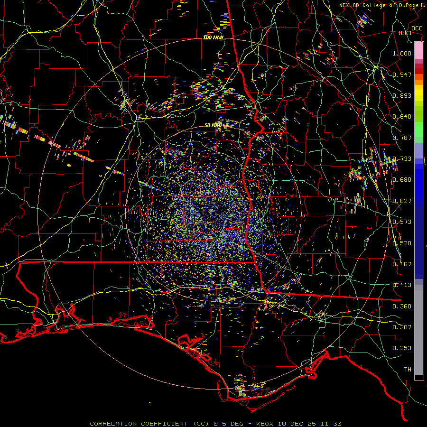
Task: Pick the pink segment of the color bar
Action: [419, 50]
